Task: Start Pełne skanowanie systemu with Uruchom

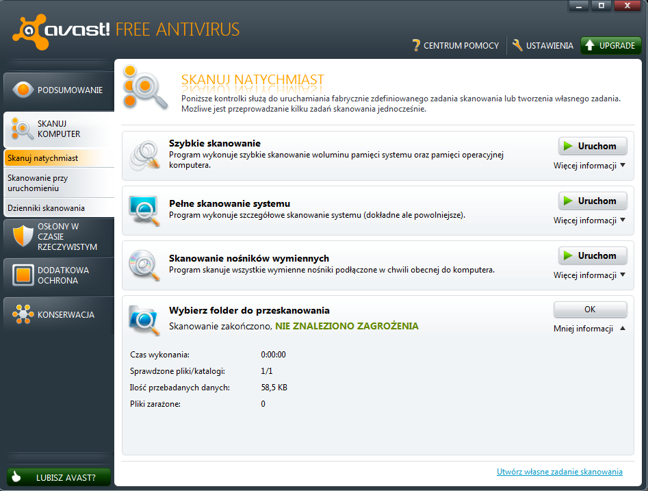Action: tap(593, 201)
